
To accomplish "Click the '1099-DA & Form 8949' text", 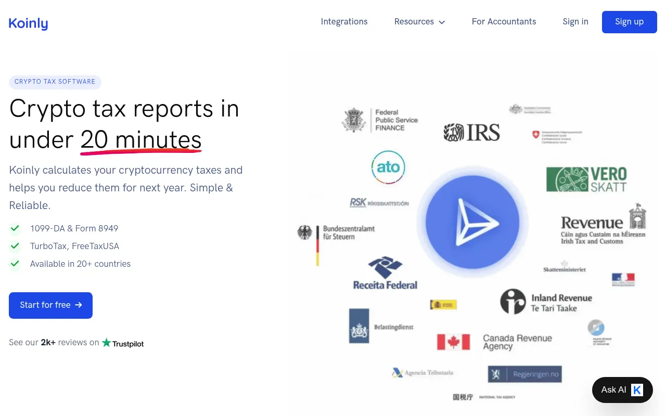I will coord(74,228).
